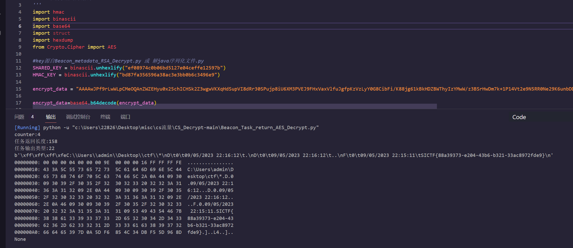Image resolution: width=573 pixels, height=248 pixels.
Task: Click the problems count badge next to 问题
Action: (x=33, y=117)
